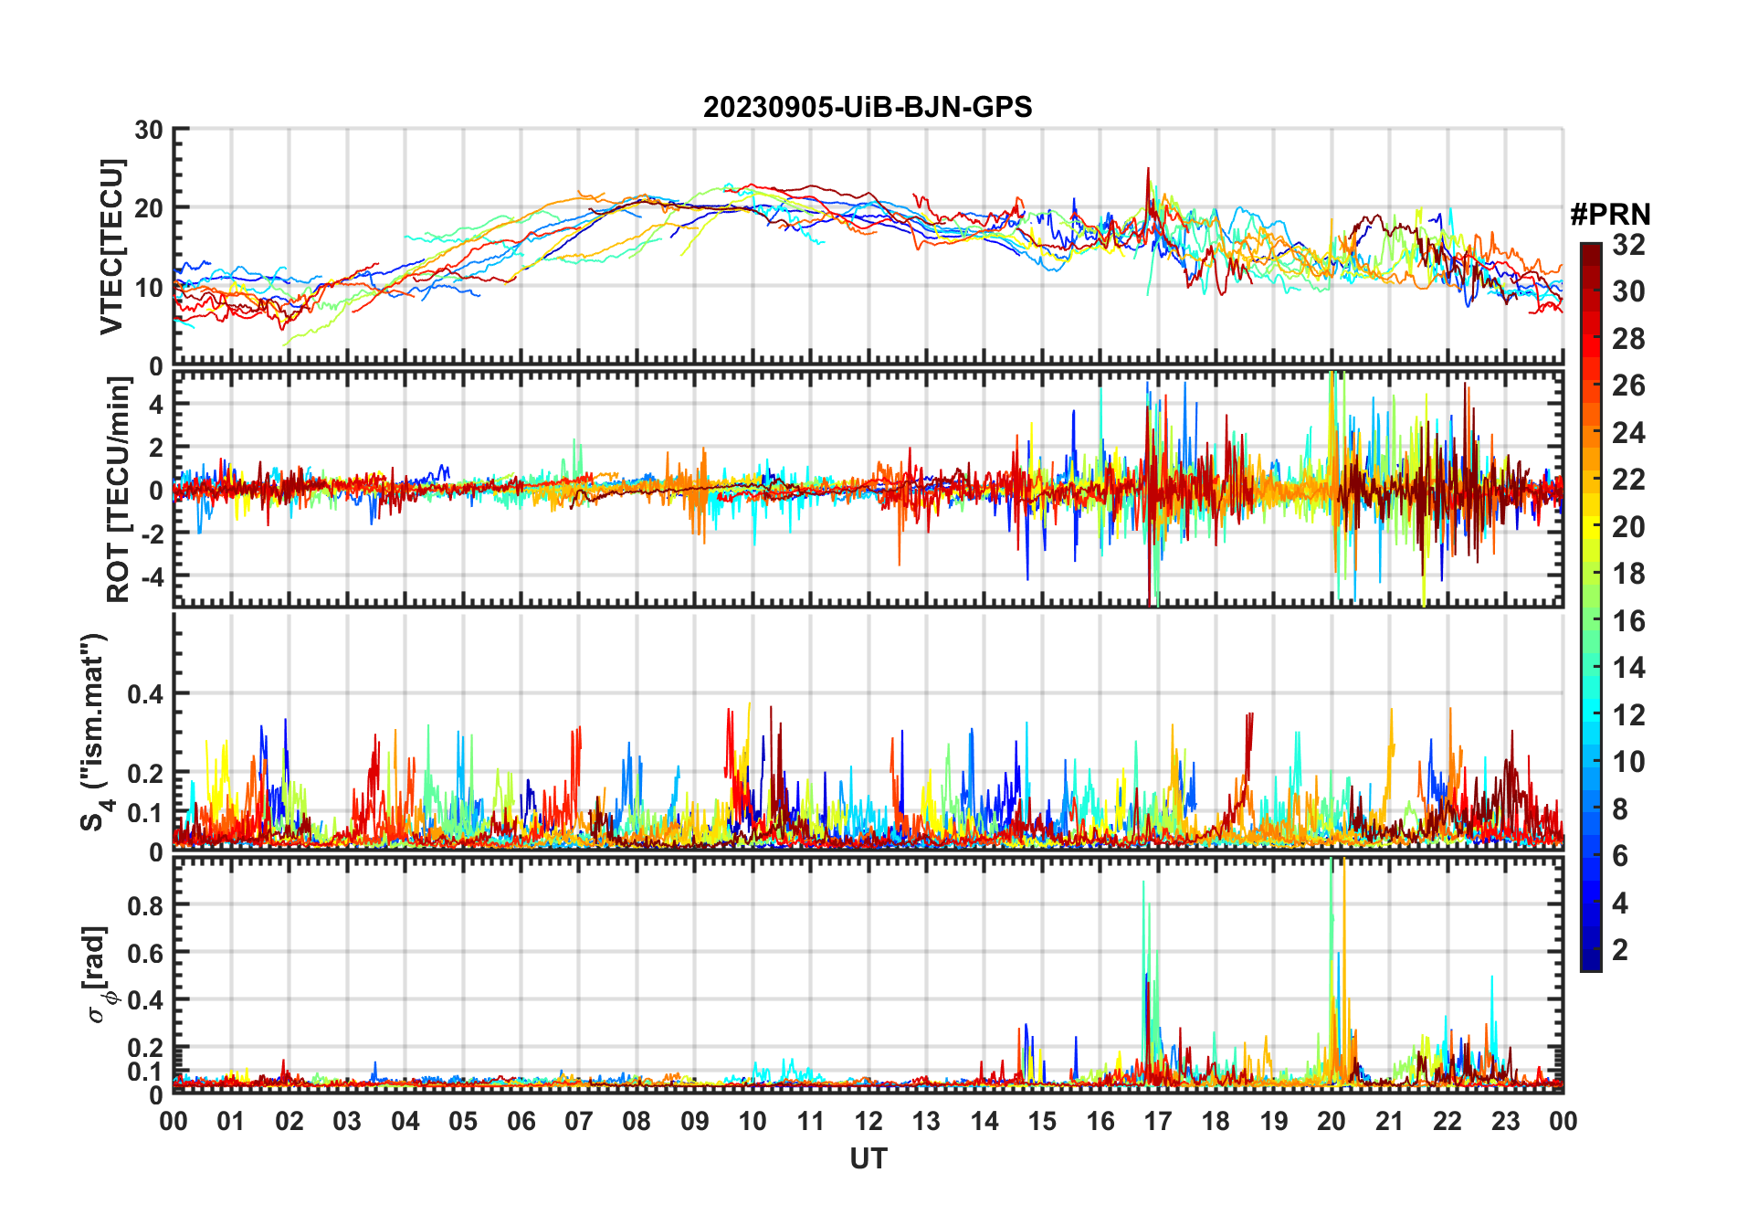1737x1215 pixels.
Task: Select the 0.8 tick on sigma-phi axis
Action: pos(144,905)
